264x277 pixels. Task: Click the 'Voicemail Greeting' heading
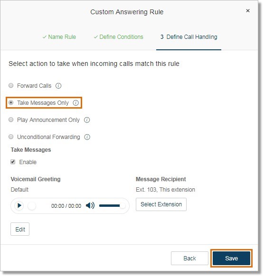point(36,179)
